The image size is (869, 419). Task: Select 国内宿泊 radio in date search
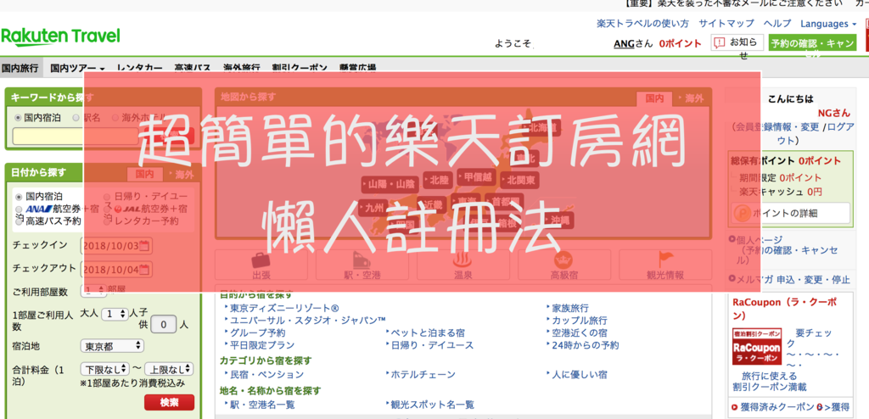(19, 197)
